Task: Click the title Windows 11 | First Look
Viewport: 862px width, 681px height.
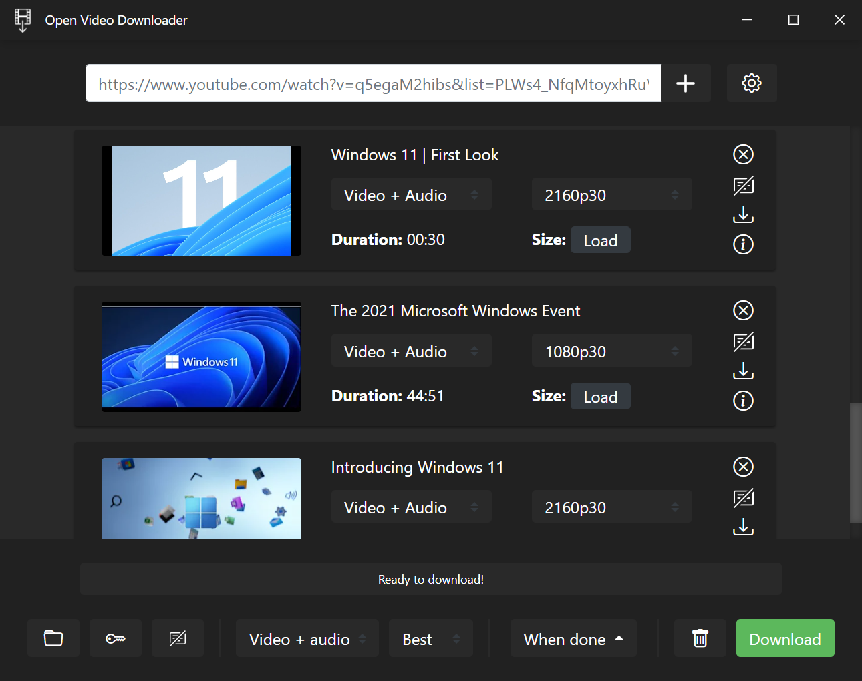Action: point(415,155)
